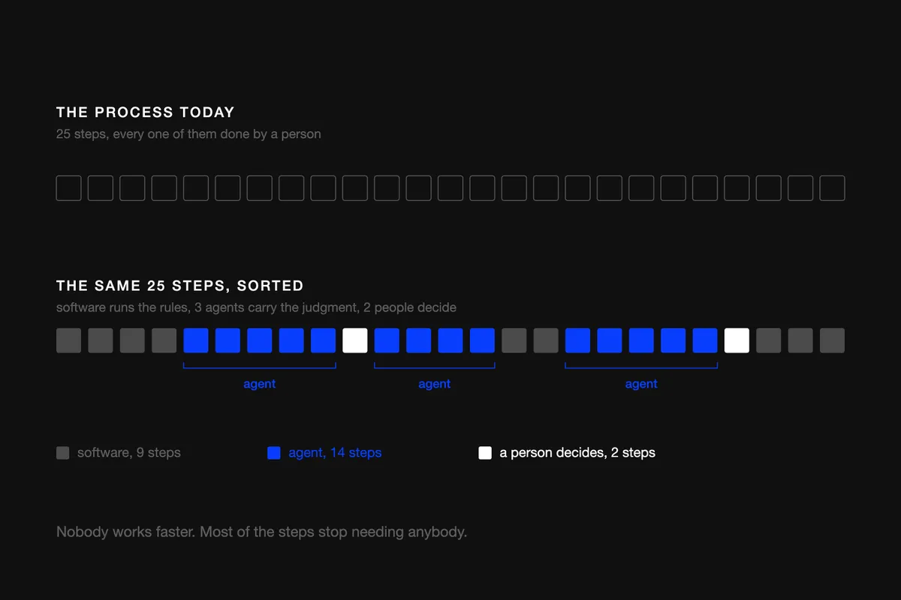Click the blue legend swatch for agent
Image resolution: width=901 pixels, height=600 pixels.
274,453
